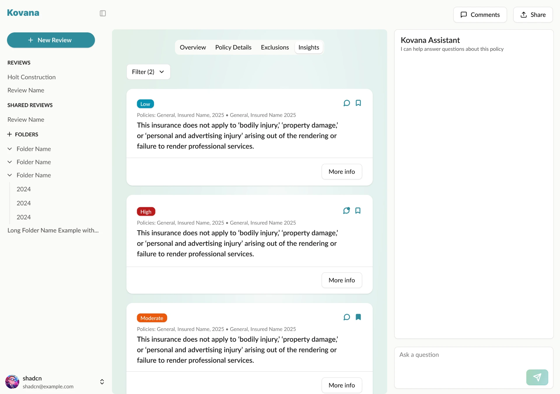Open Review Name under Shared Reviews
Image resolution: width=560 pixels, height=394 pixels.
26,120
